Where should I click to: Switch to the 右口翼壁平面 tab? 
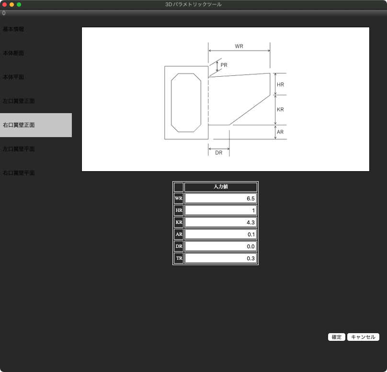(18, 173)
